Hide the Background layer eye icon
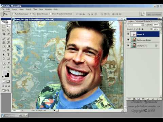The width and height of the screenshot is (163, 122). 128,45
